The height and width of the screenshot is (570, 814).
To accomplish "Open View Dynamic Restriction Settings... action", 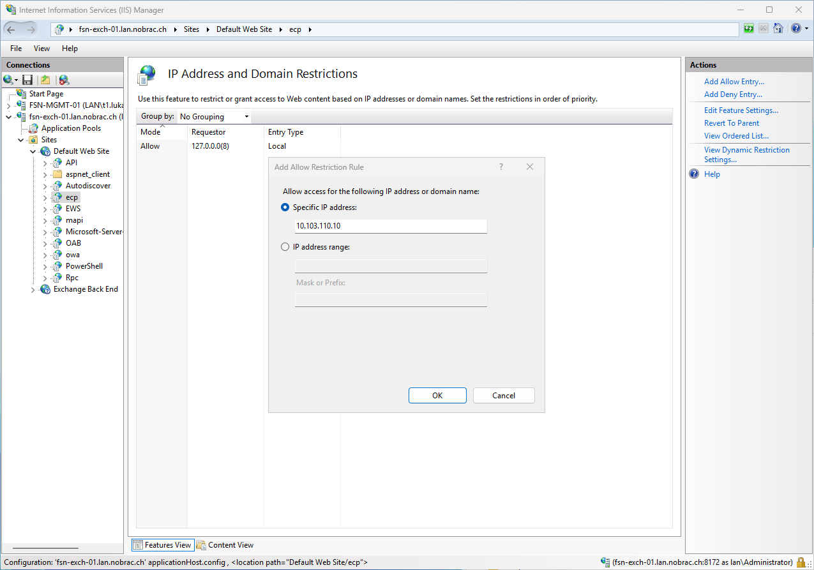I will point(746,154).
